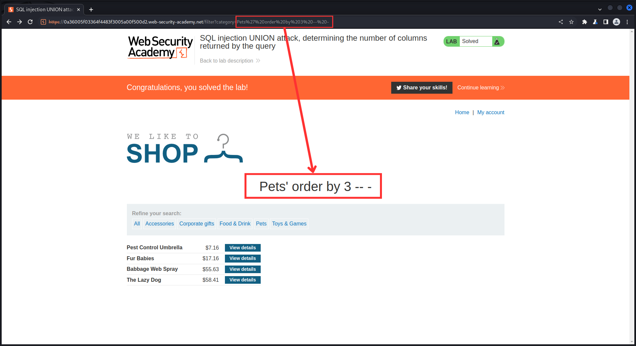Filter by Accessories category
Viewport: 636px width, 346px height.
(159, 224)
